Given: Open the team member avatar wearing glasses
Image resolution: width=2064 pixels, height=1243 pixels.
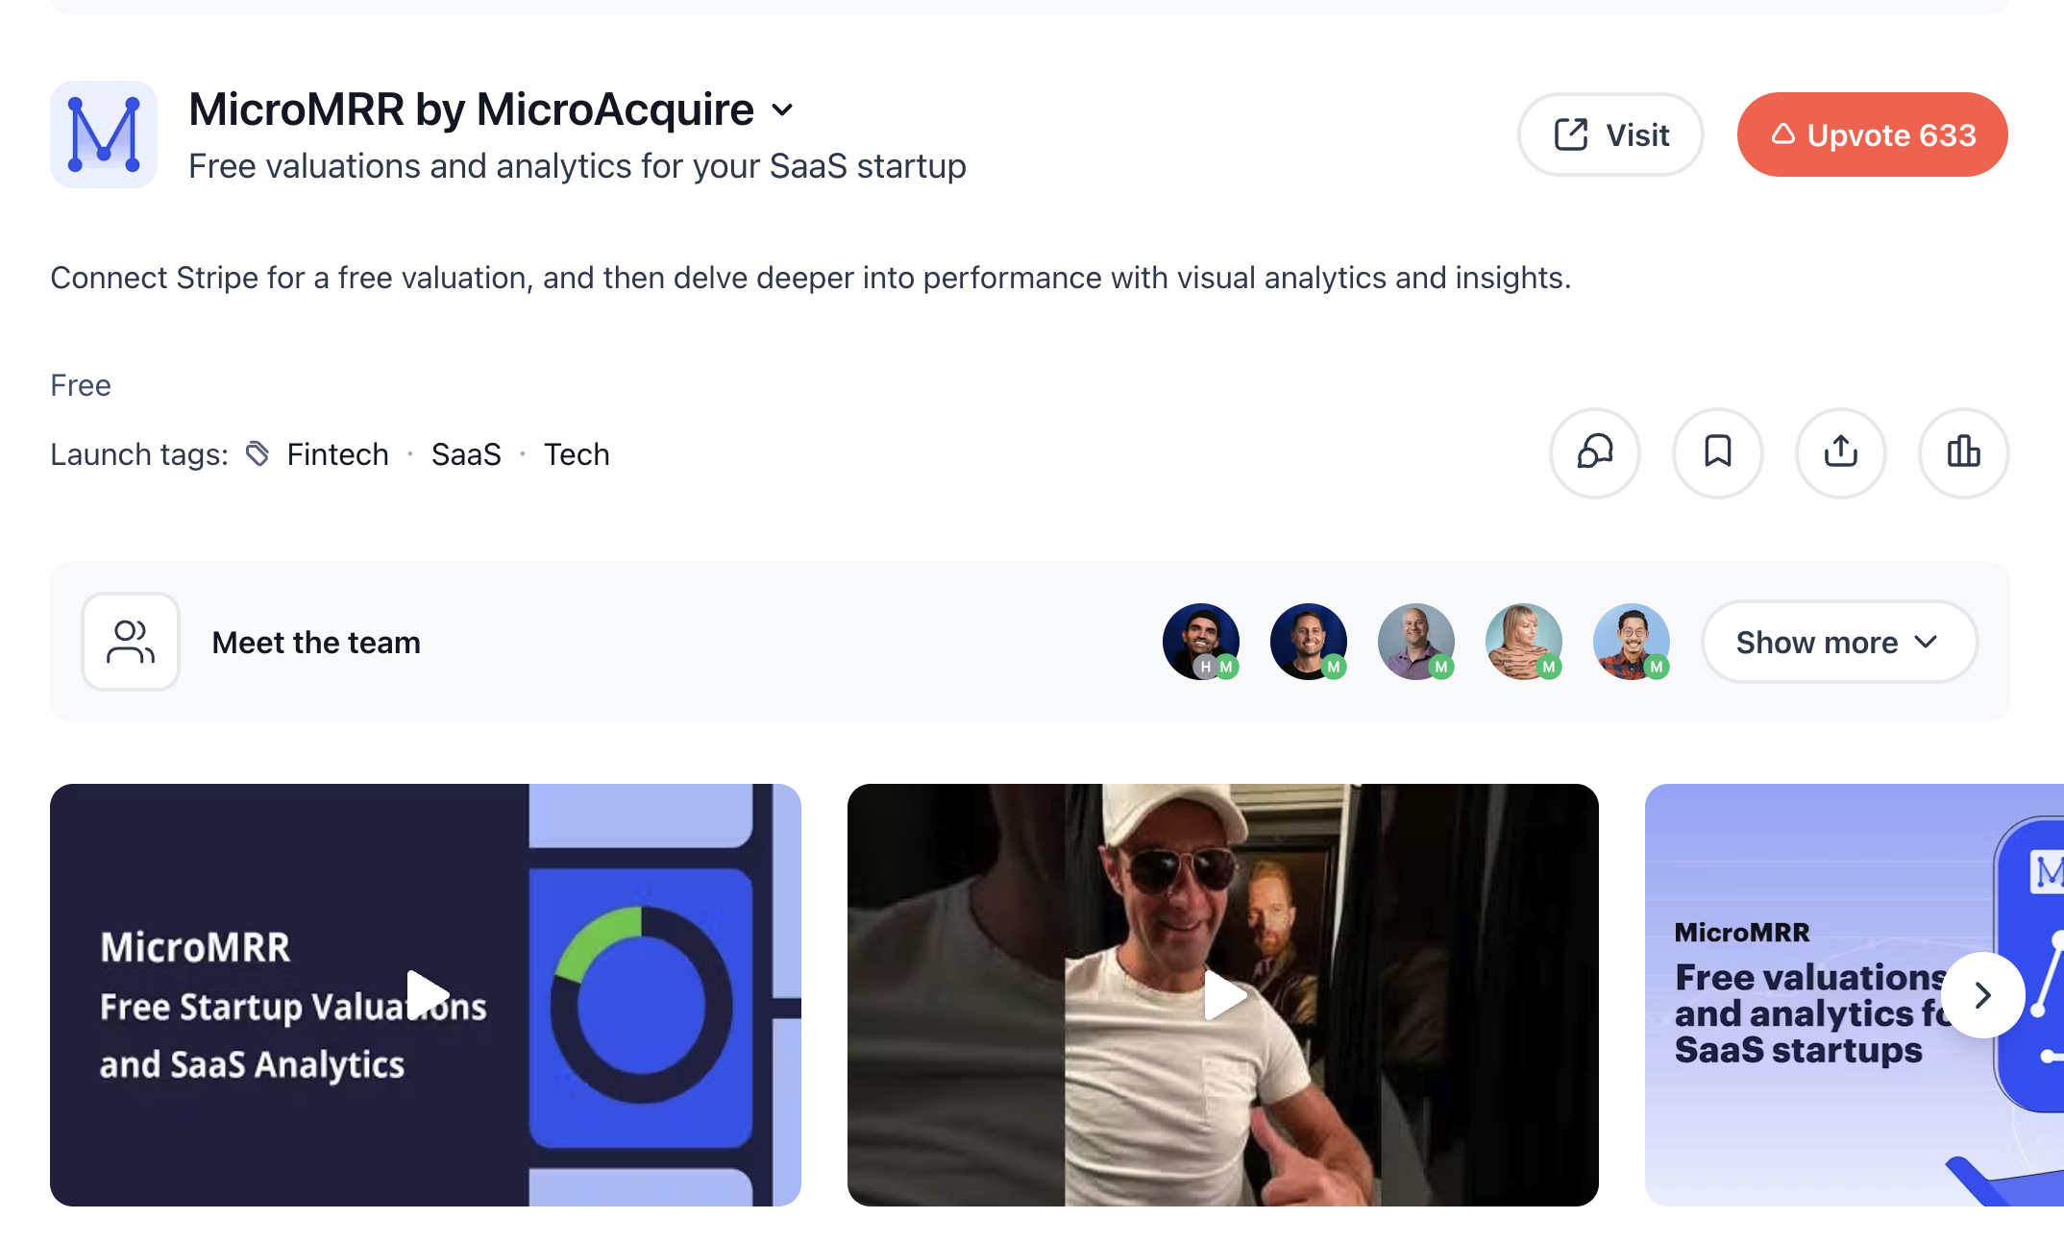Looking at the screenshot, I should [x=1632, y=642].
